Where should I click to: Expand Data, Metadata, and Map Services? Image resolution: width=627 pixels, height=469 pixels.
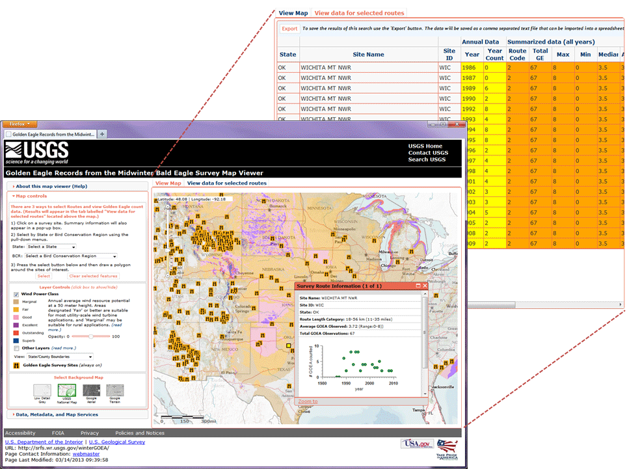pyautogui.click(x=57, y=414)
